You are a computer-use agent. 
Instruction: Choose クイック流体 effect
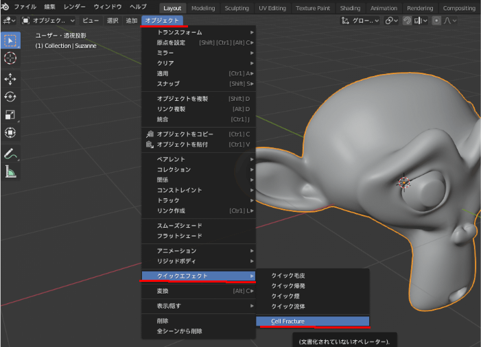[313, 307]
